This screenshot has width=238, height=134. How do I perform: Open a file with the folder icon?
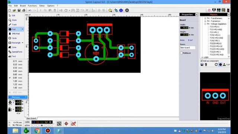14,10
